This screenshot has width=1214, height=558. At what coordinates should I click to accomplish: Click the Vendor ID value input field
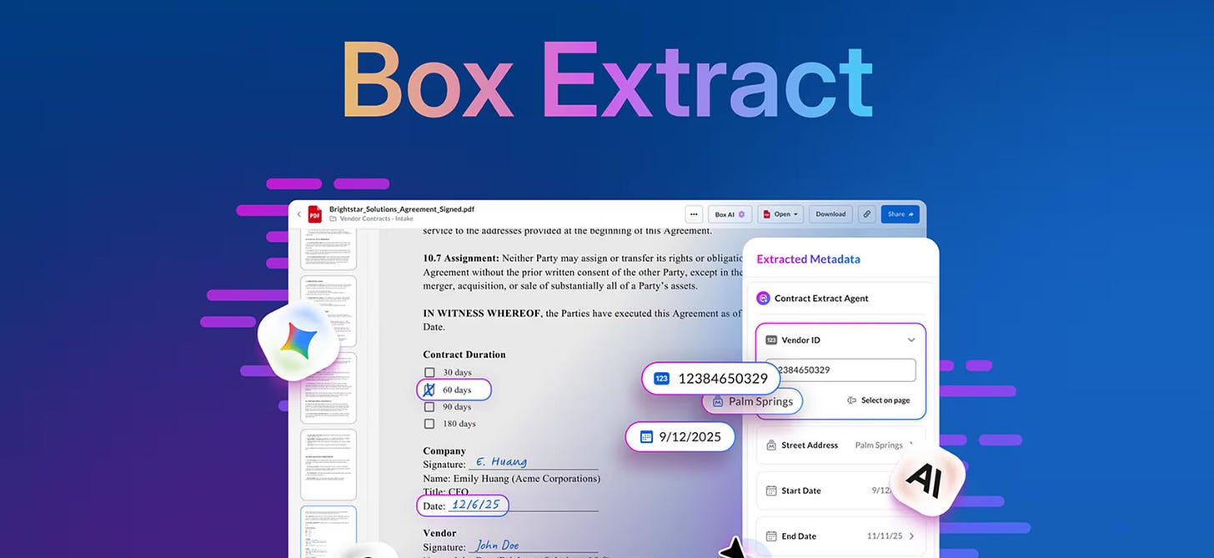(x=840, y=370)
